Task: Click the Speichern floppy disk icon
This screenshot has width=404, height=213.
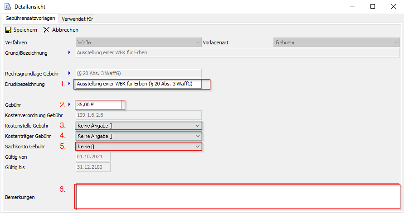Action: (8, 30)
